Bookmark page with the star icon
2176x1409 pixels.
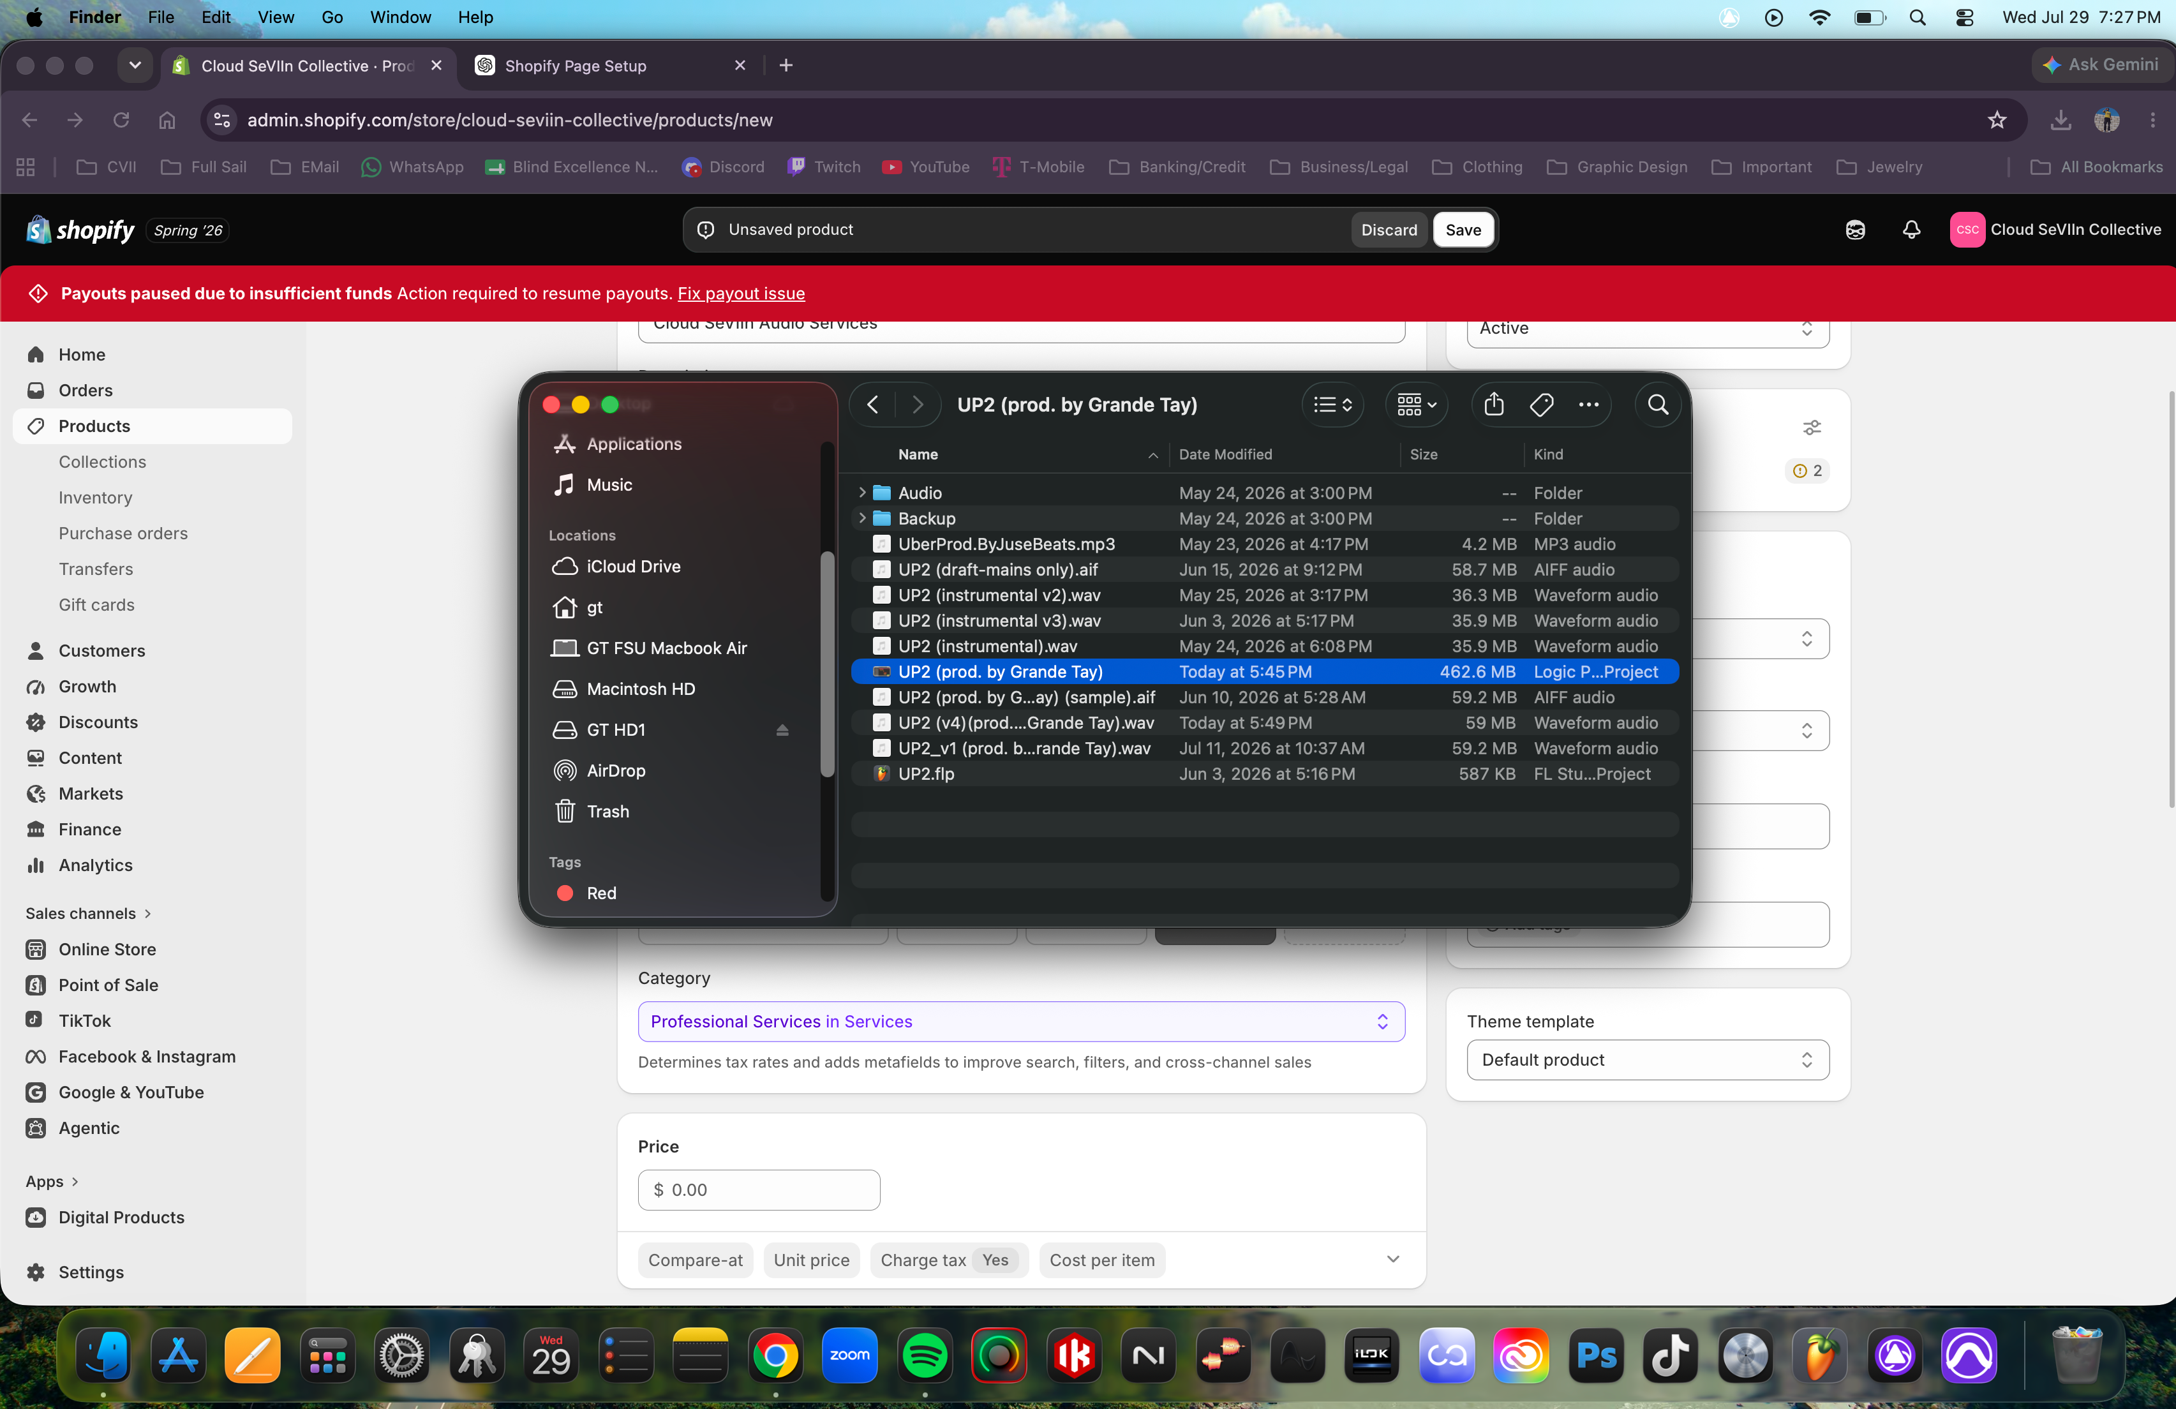1997,120
